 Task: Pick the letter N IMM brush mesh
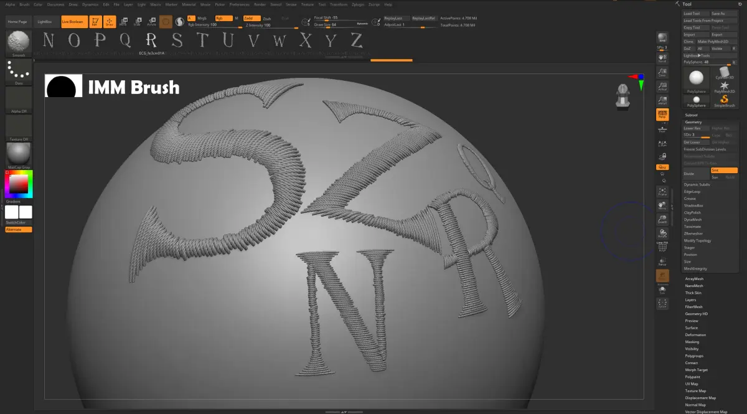click(x=48, y=40)
